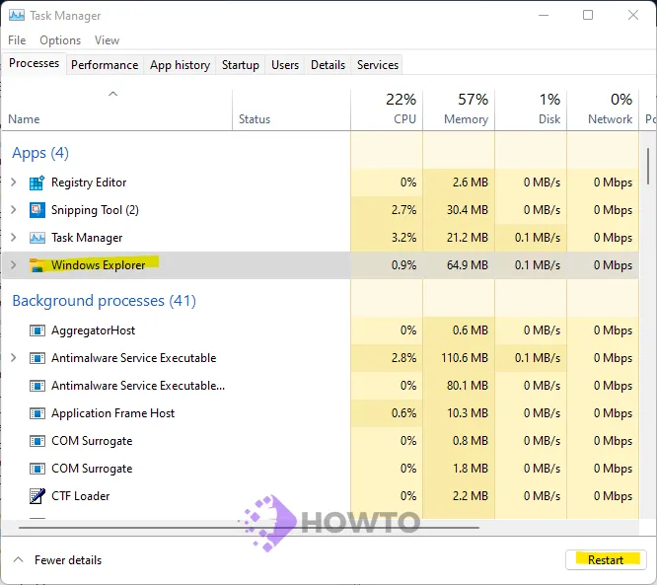Click the Background processes (41) heading
657x585 pixels.
(104, 301)
